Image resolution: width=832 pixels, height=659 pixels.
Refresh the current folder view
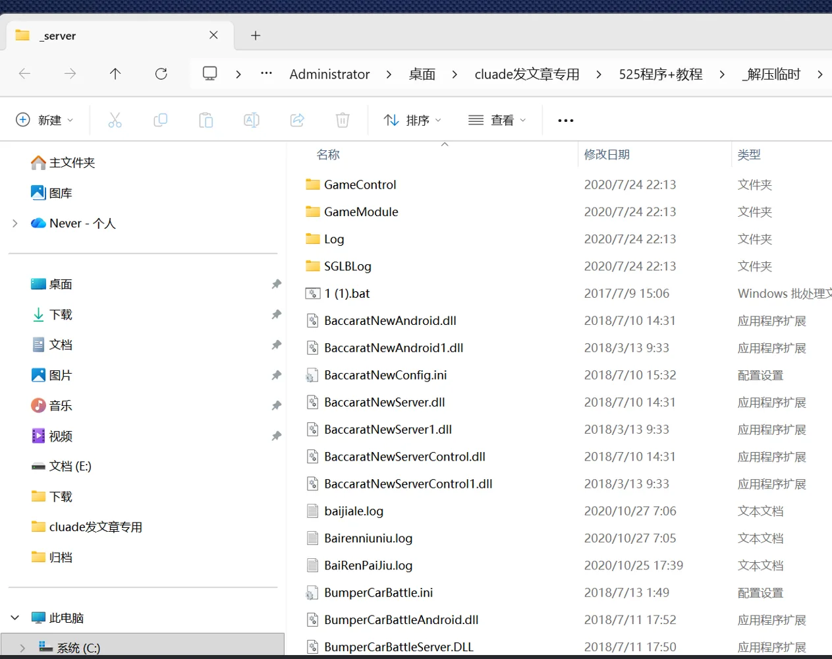161,74
